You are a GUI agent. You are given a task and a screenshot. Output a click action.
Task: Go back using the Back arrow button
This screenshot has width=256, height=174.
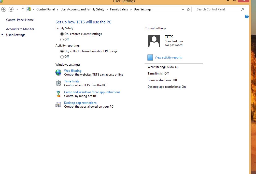4,9
